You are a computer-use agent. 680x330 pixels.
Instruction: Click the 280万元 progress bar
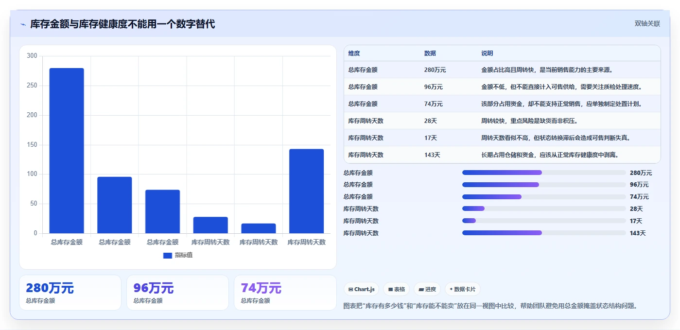[544, 173]
